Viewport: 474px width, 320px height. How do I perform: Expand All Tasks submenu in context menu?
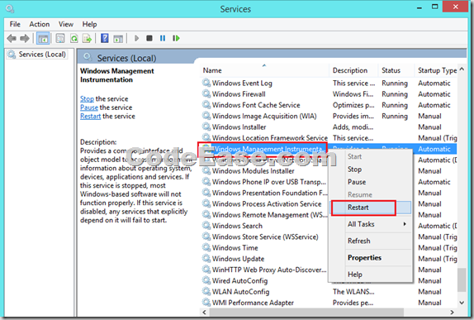(371, 224)
